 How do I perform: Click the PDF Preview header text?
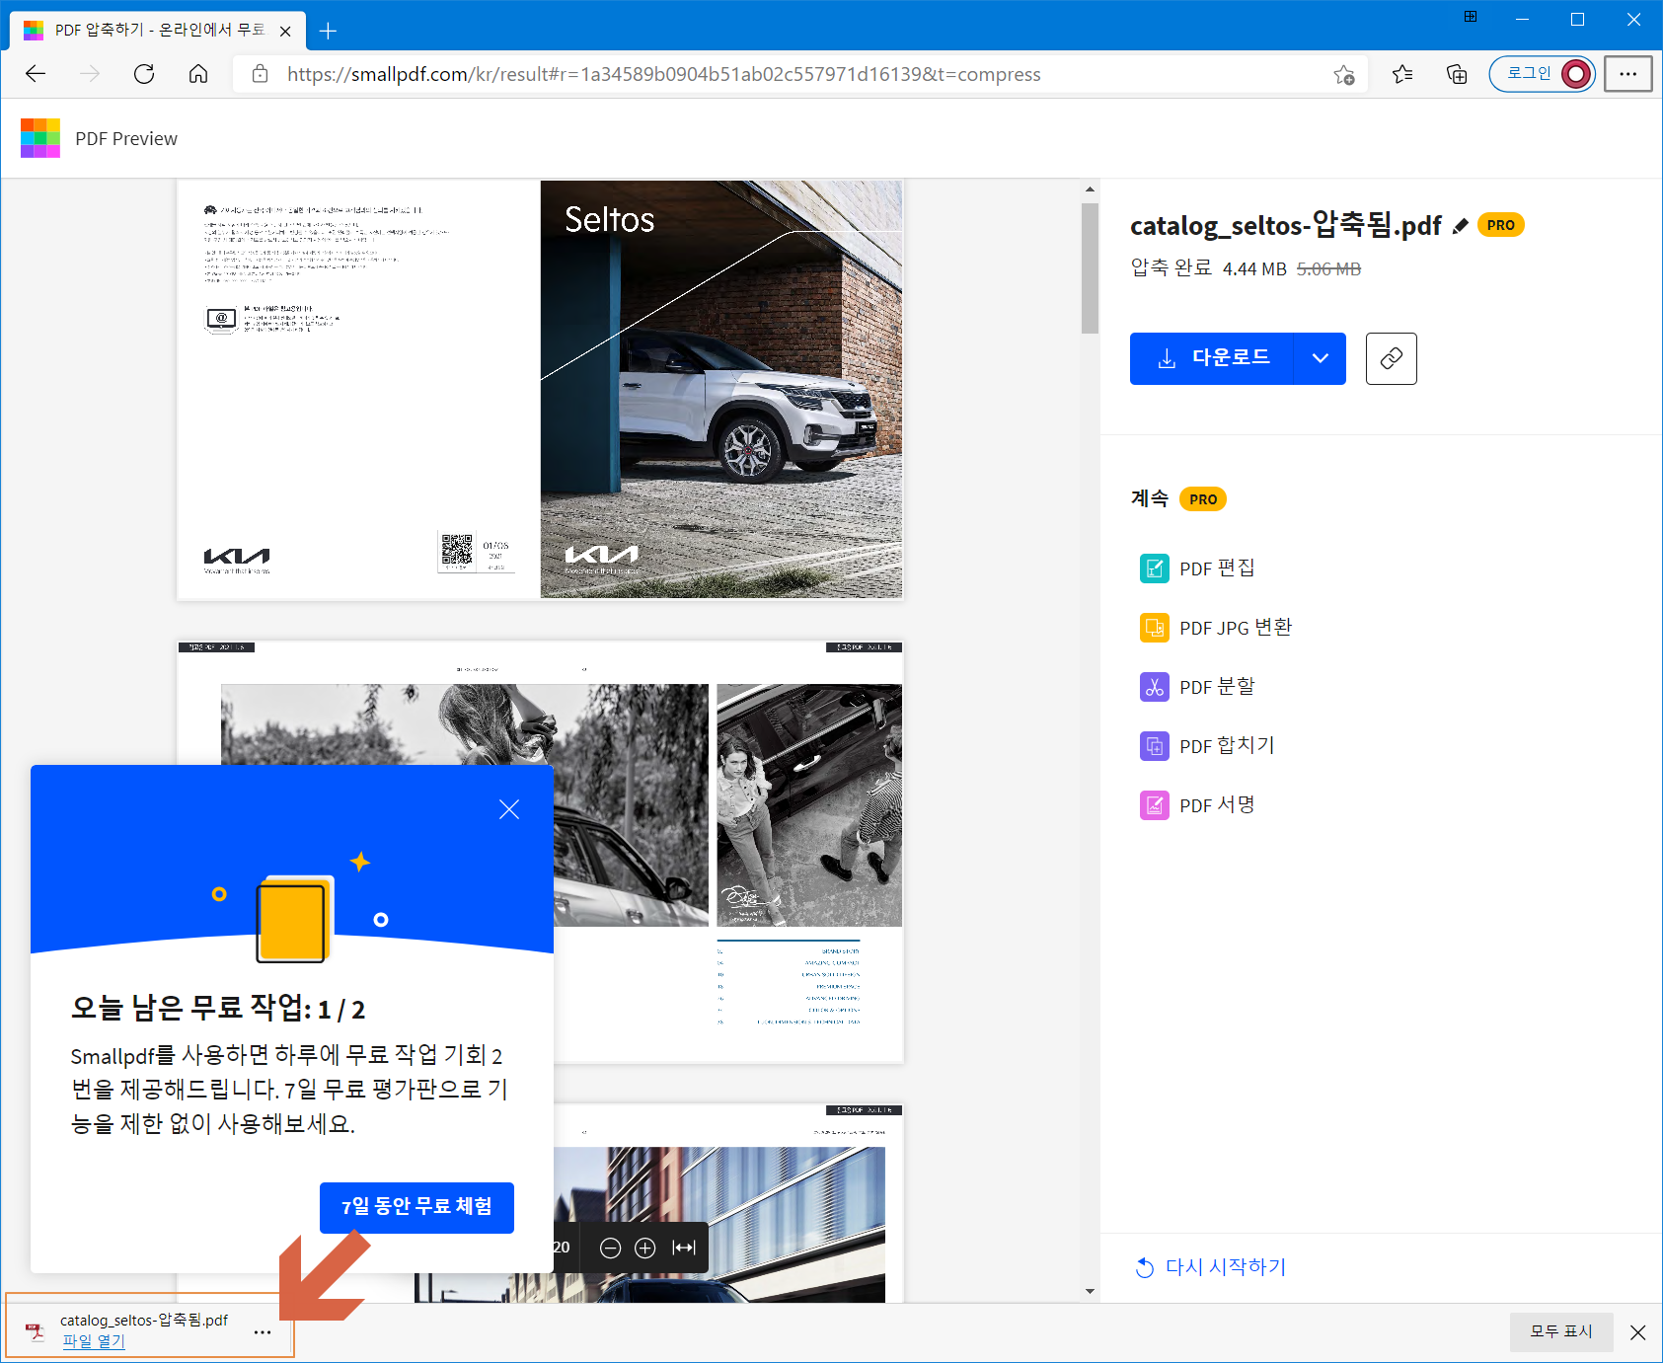(126, 139)
